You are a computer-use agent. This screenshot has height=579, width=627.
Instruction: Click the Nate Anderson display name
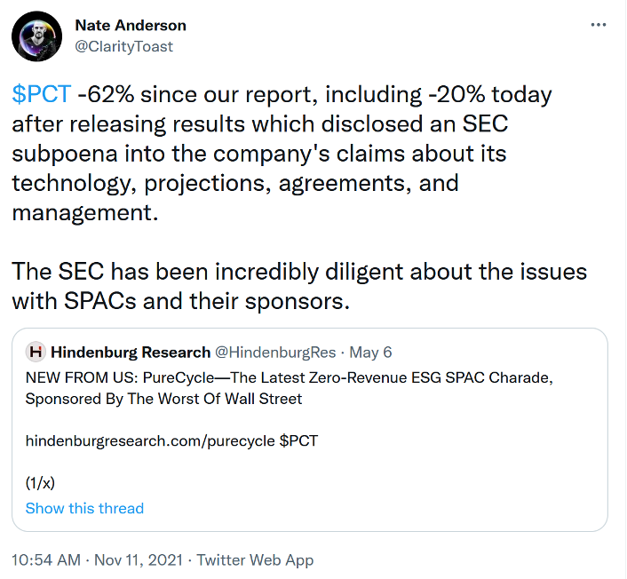tap(131, 26)
